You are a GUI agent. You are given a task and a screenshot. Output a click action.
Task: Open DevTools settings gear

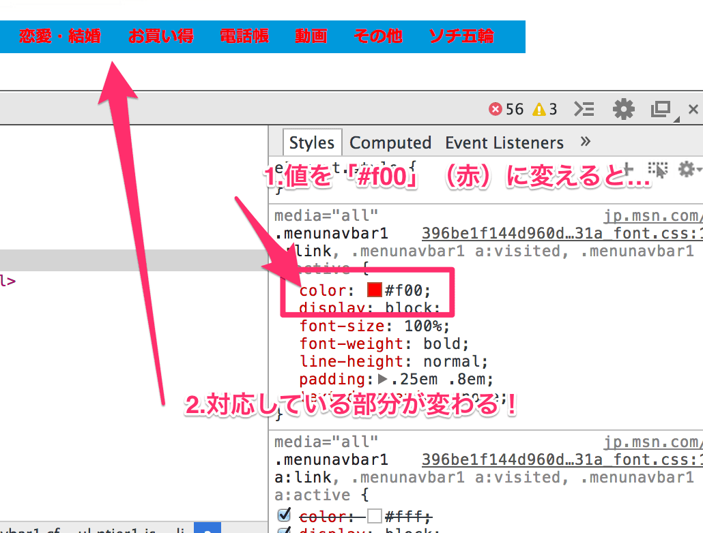[624, 109]
